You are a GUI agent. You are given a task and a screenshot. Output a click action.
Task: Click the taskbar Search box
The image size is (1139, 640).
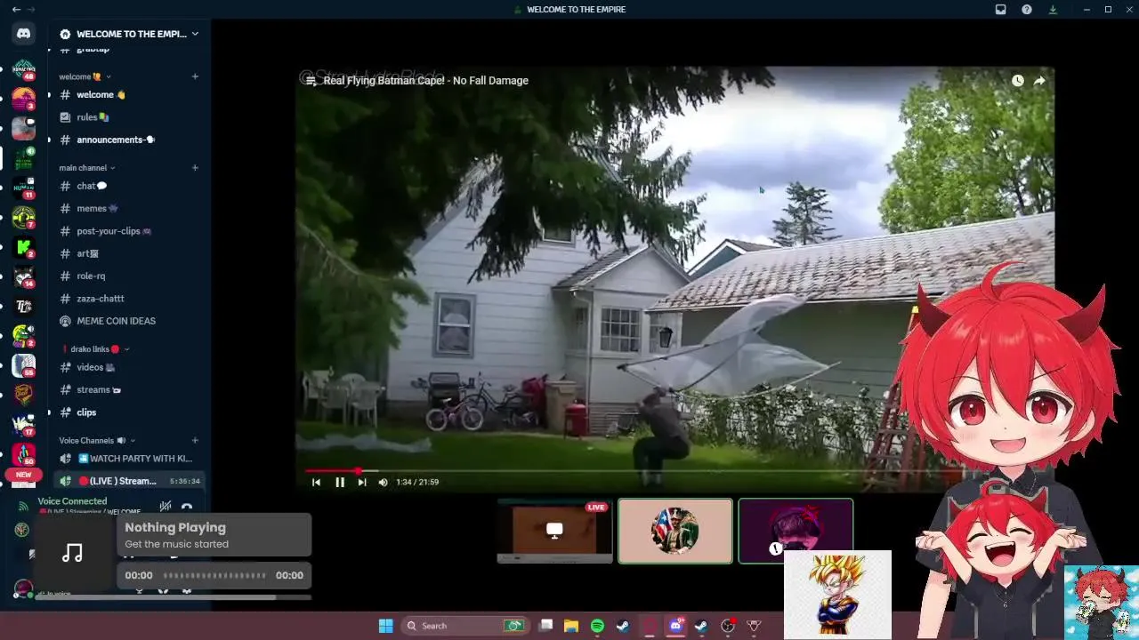[464, 626]
